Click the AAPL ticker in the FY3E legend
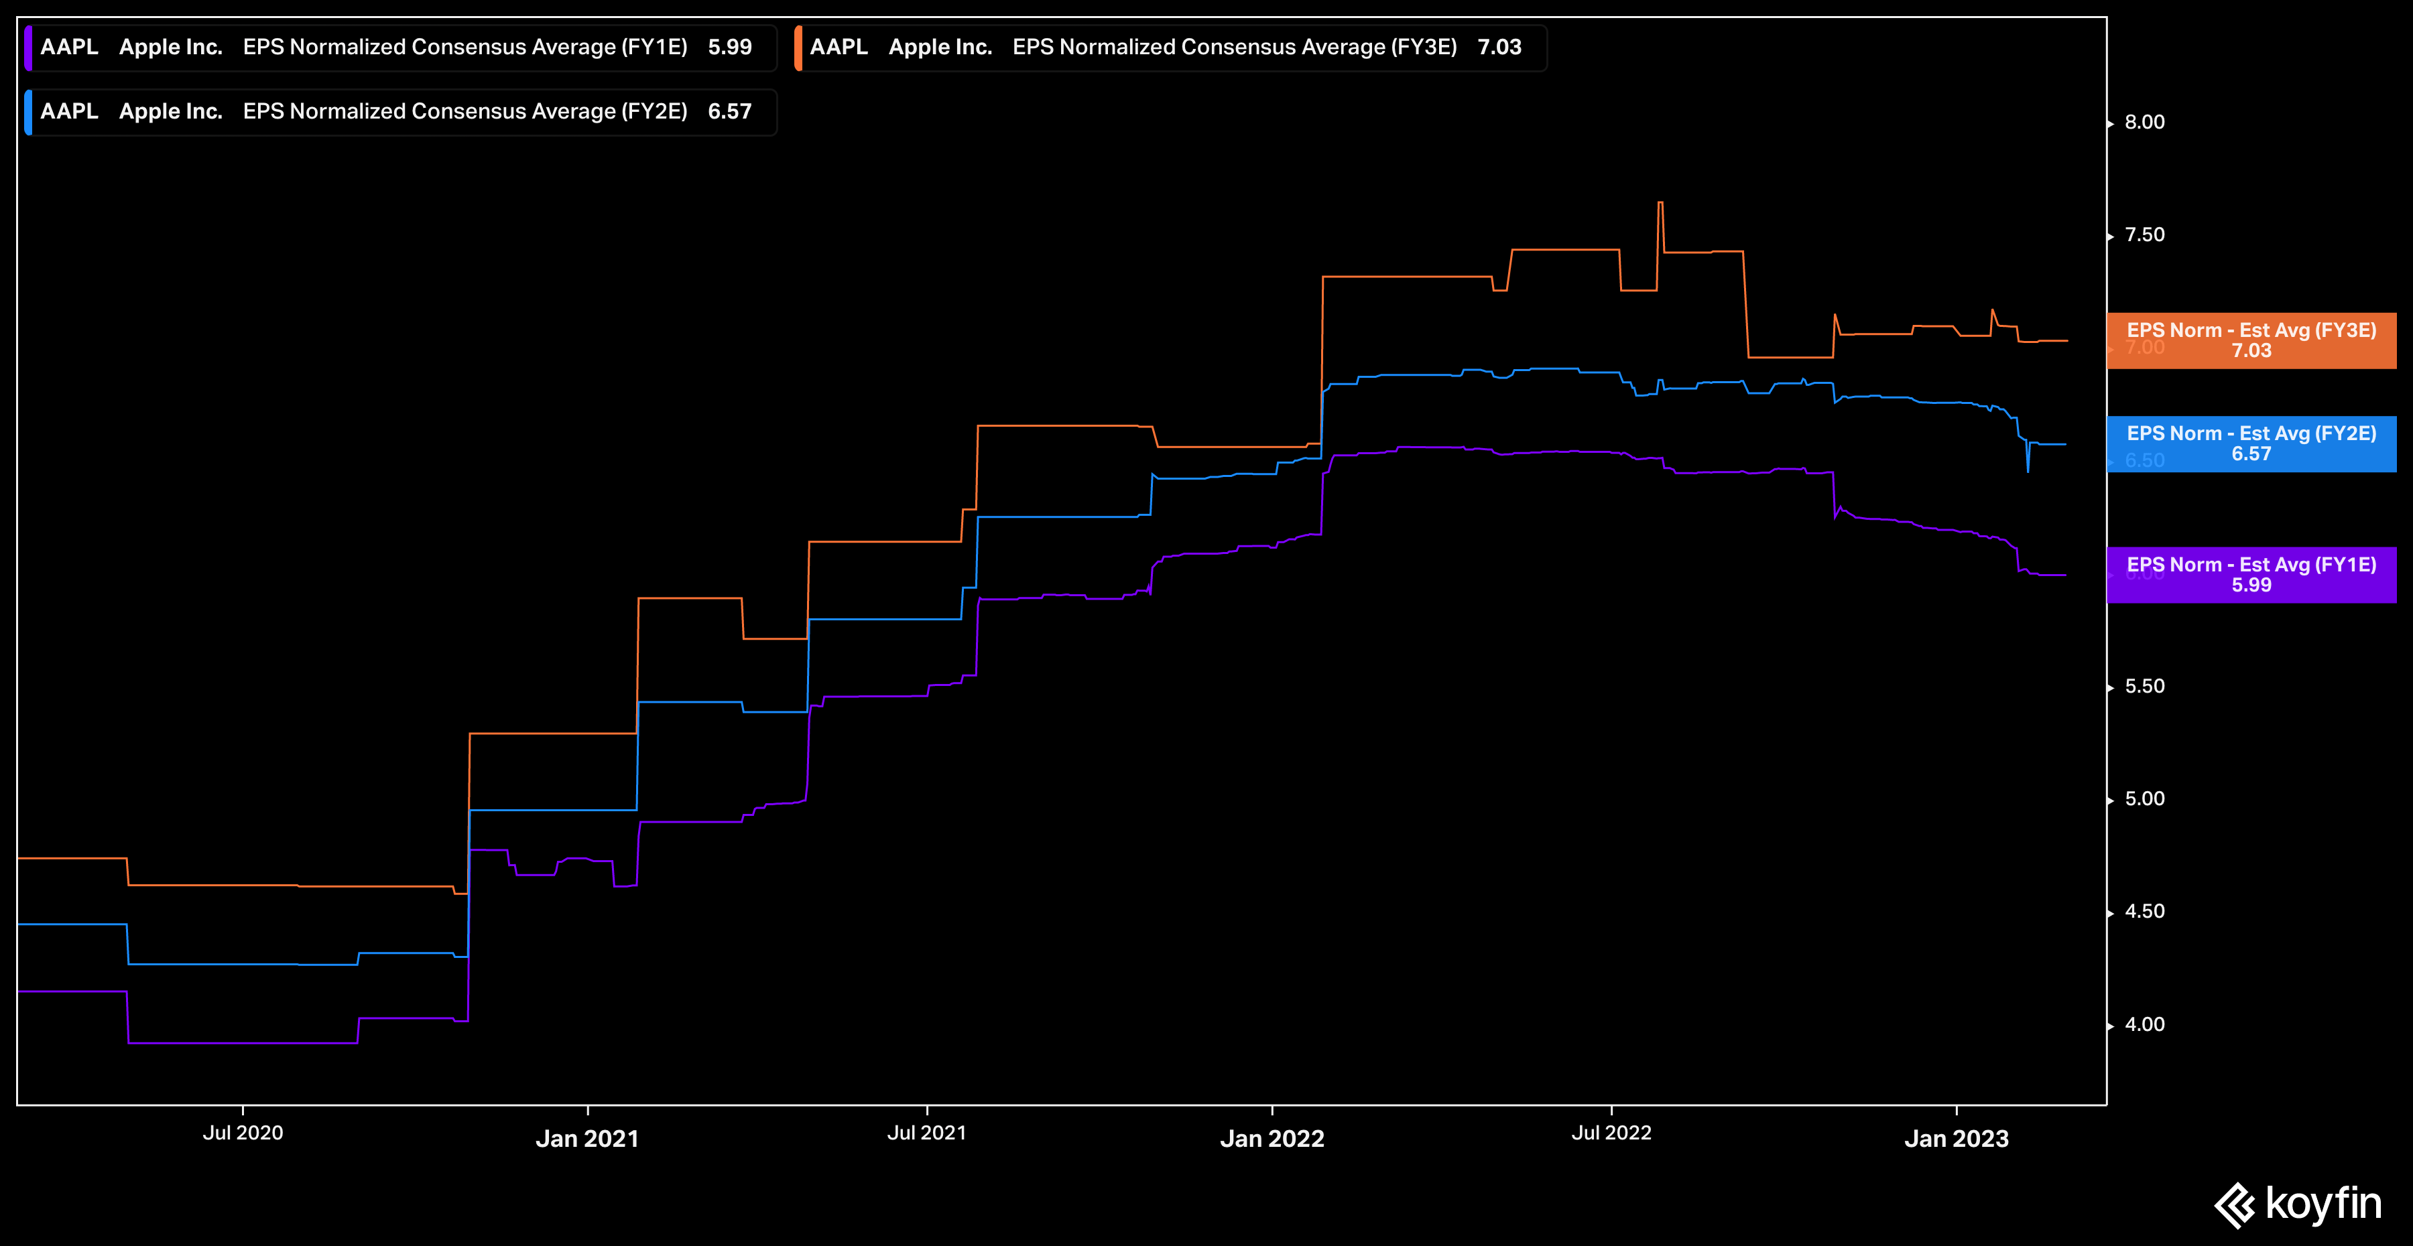Image resolution: width=2413 pixels, height=1246 pixels. 839,48
